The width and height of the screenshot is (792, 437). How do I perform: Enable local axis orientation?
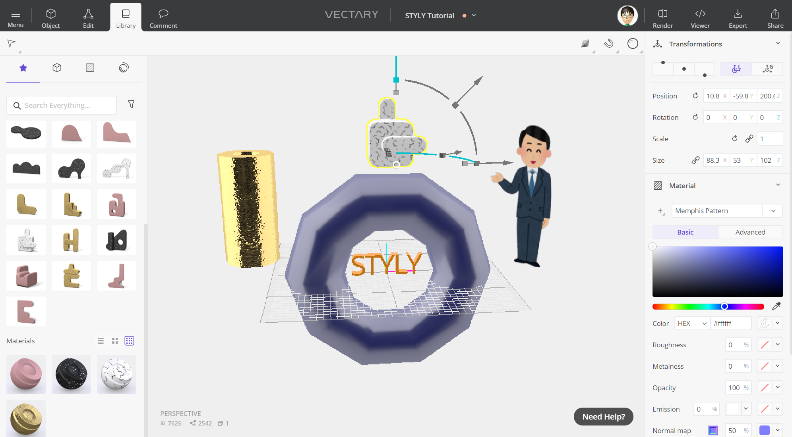(x=736, y=69)
